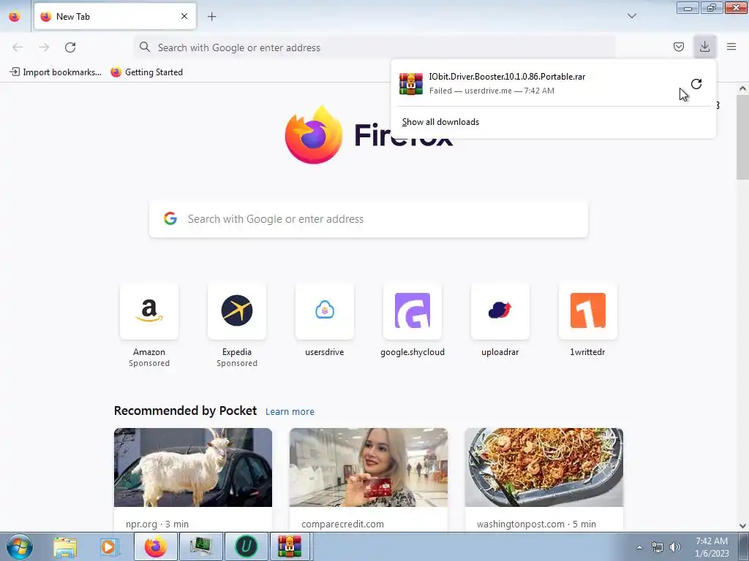Select the New Tab tab

coord(115,16)
